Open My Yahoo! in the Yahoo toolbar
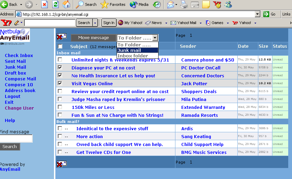Image resolution: width=292 pixels, height=179 pixels. pyautogui.click(x=130, y=23)
